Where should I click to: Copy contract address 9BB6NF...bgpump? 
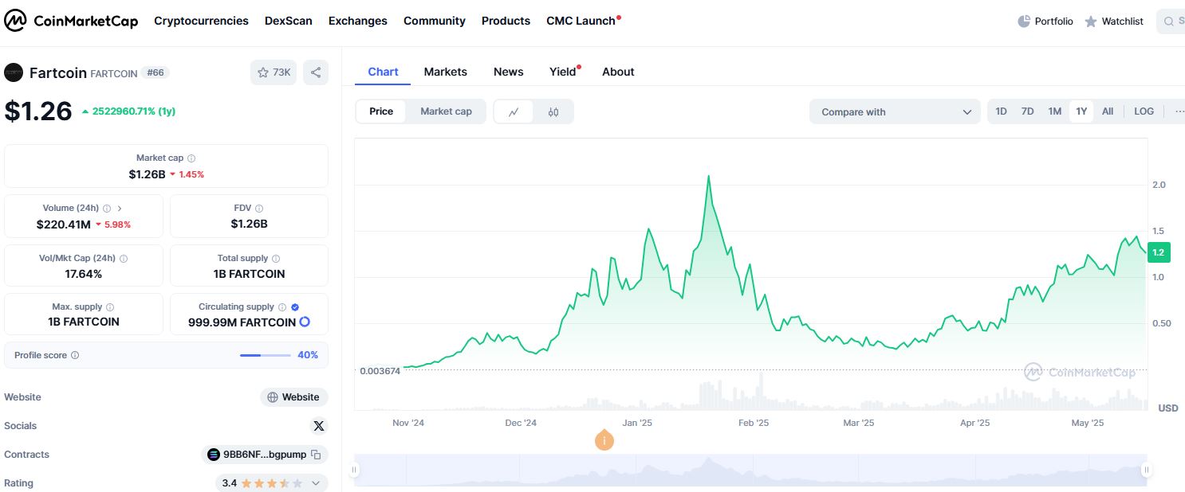316,455
